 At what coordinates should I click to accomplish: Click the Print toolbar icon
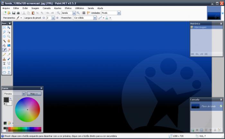18,13
